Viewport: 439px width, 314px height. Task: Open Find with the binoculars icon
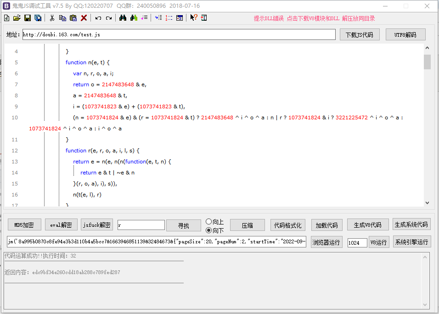click(123, 18)
